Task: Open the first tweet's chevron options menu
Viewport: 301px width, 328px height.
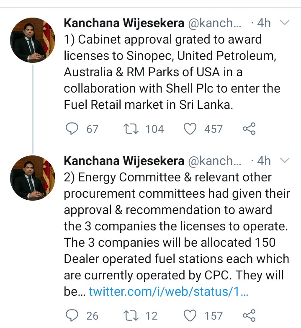Action: (x=285, y=23)
